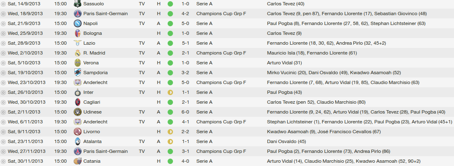Click the Udinese club crest
This screenshot has height=166, width=454.
point(77,112)
